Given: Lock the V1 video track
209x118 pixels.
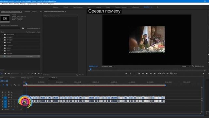Looking at the screenshot, I should (x=2, y=98).
